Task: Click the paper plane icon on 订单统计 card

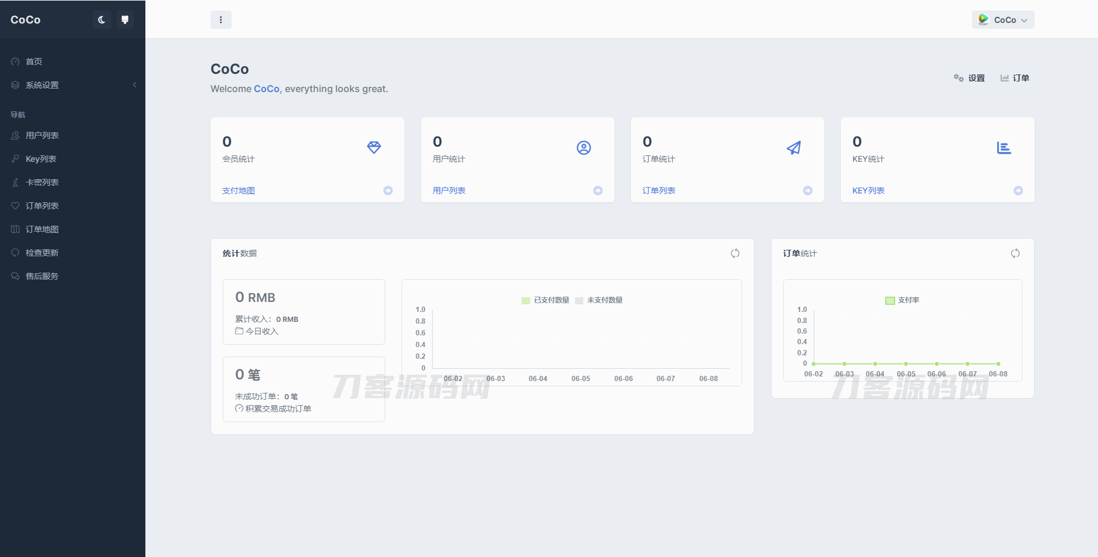Action: (794, 148)
